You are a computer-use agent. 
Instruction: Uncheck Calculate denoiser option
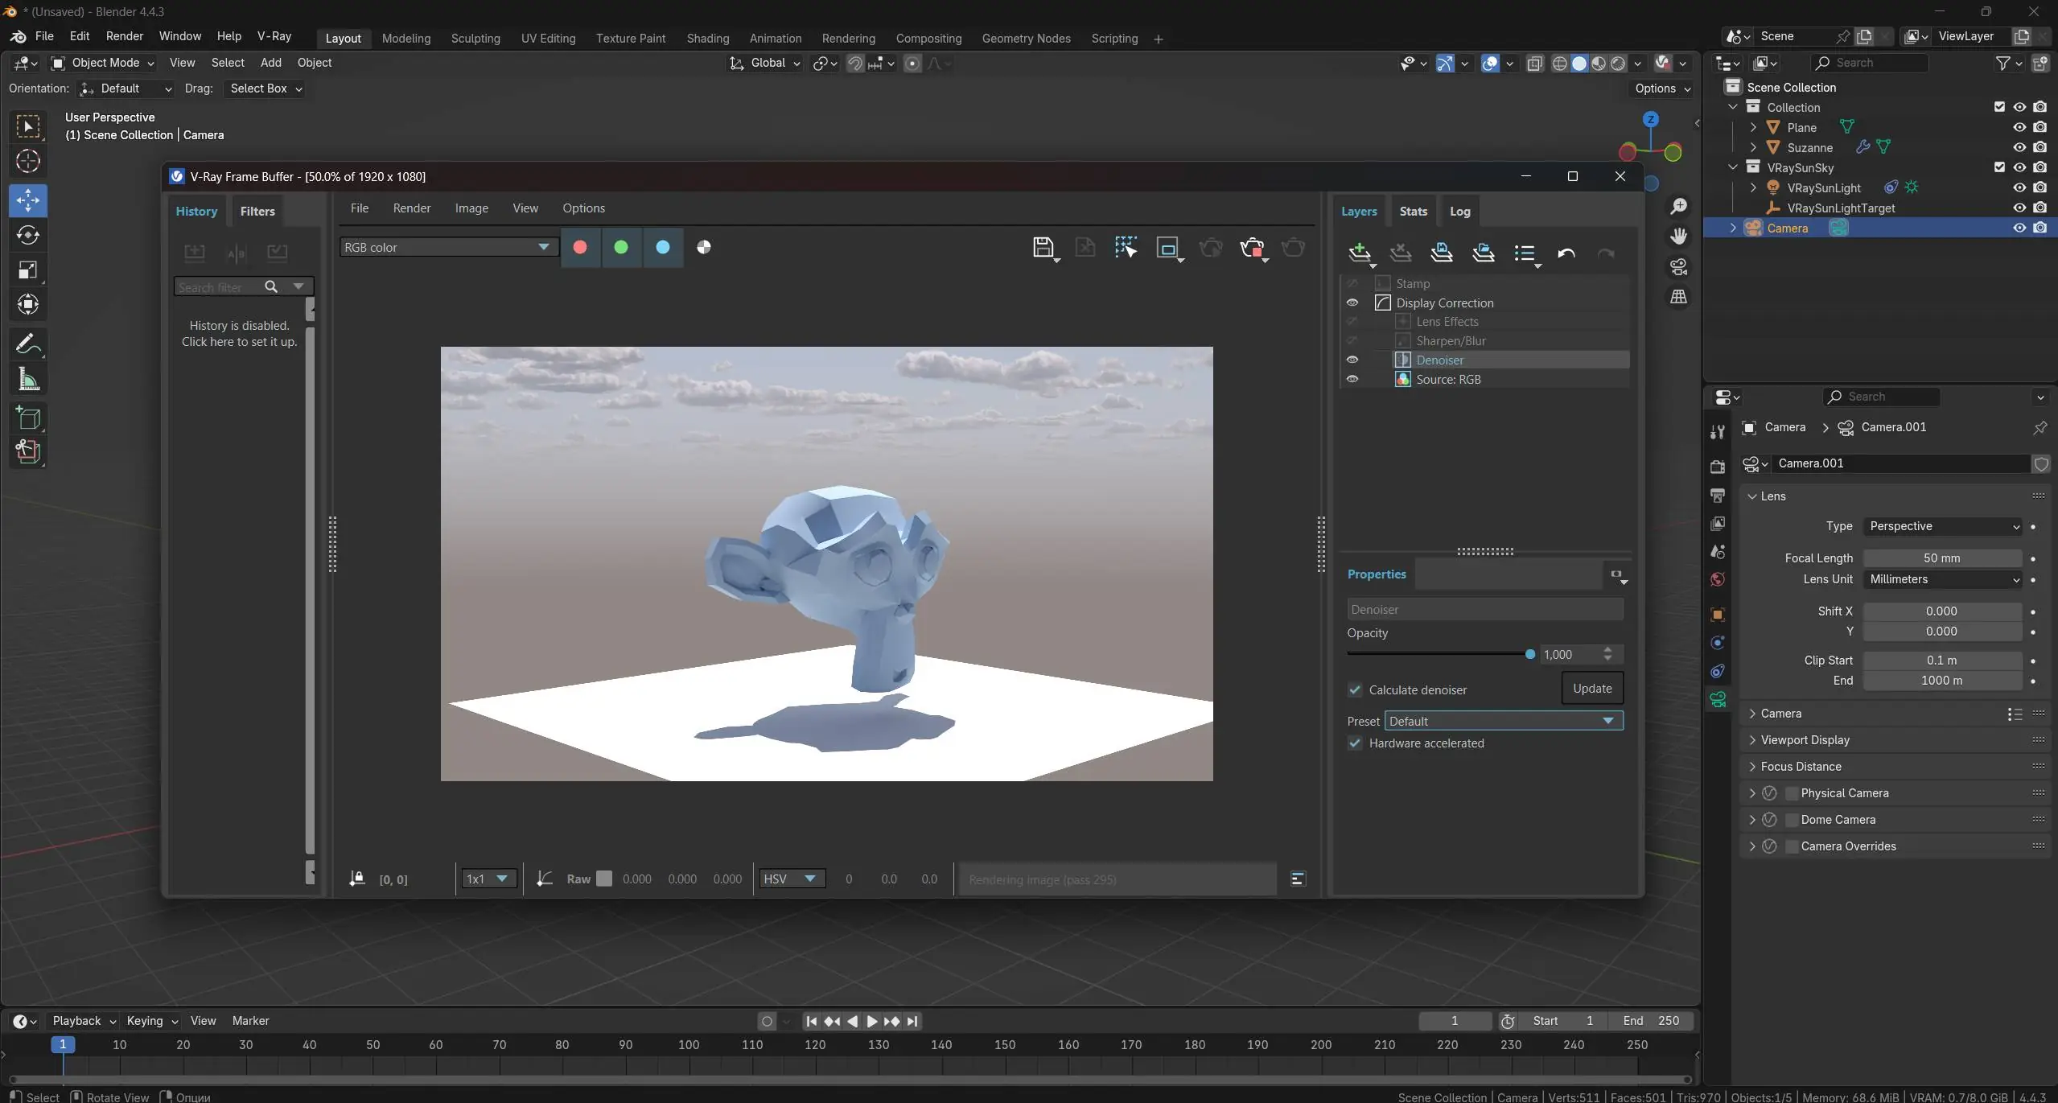[x=1356, y=690]
